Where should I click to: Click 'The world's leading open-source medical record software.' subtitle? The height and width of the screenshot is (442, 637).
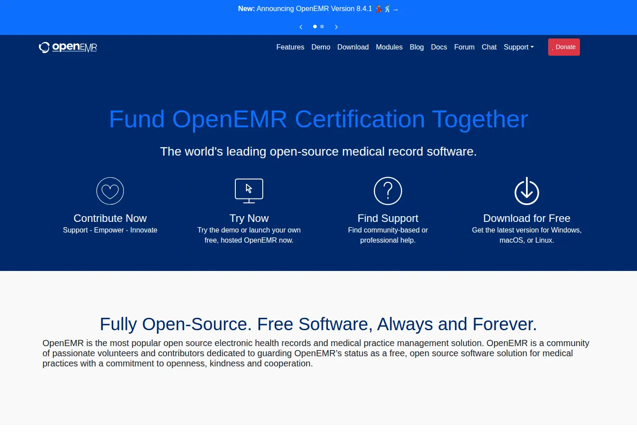point(318,152)
